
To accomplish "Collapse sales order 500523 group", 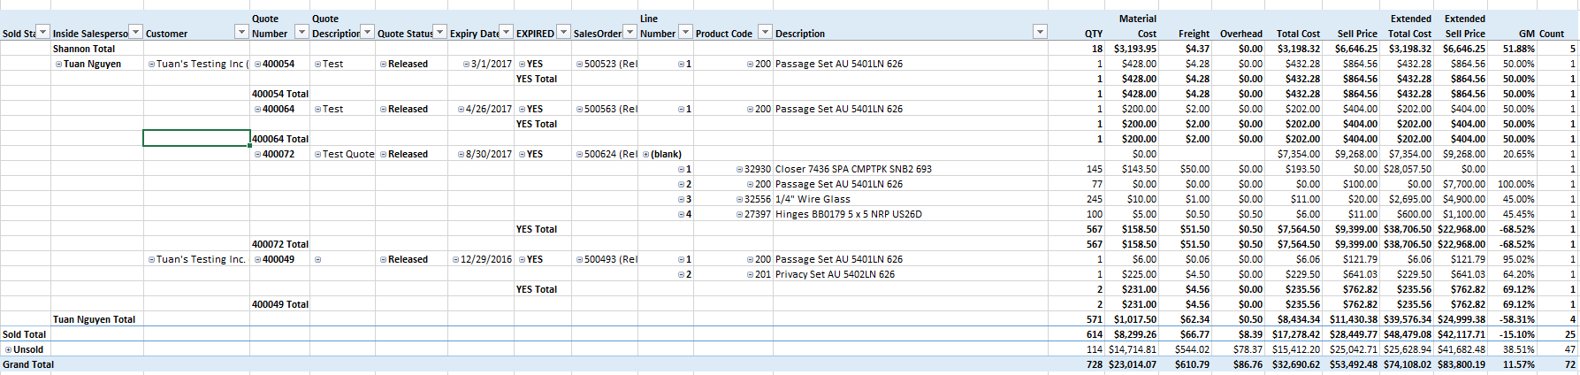I will [579, 65].
